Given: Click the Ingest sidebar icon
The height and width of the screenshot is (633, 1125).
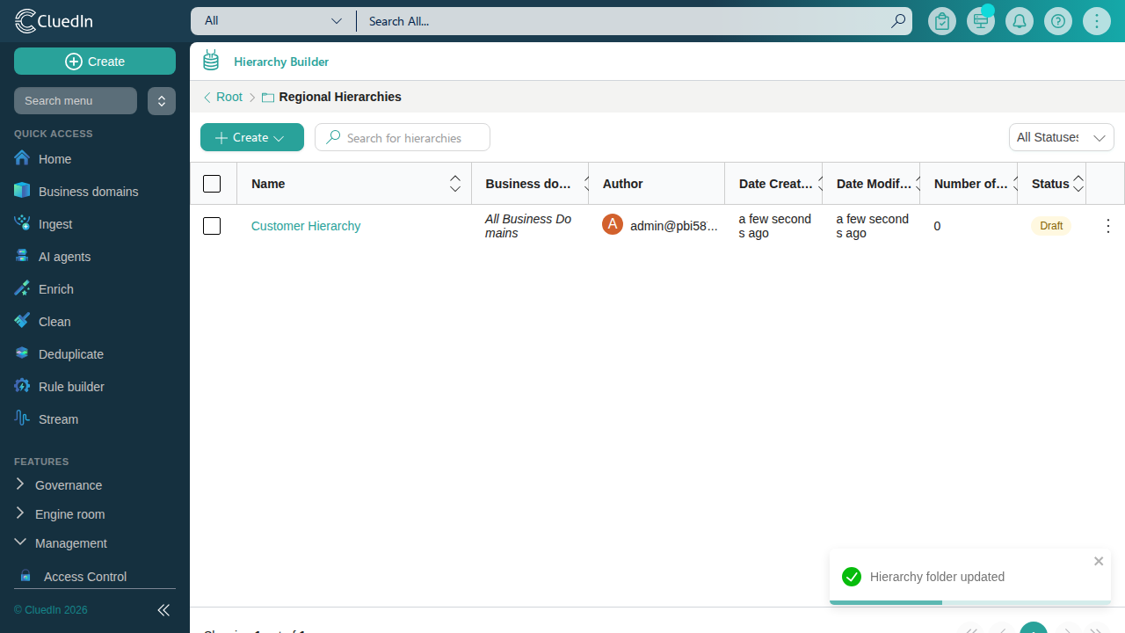Looking at the screenshot, I should tap(22, 223).
